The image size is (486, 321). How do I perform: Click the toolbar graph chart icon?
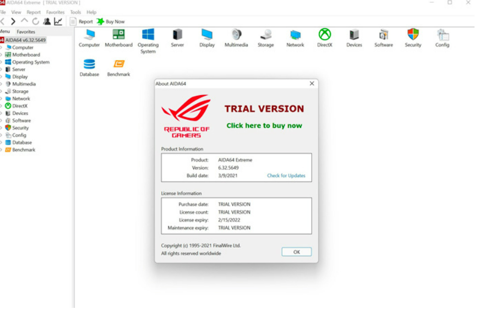[x=58, y=21]
